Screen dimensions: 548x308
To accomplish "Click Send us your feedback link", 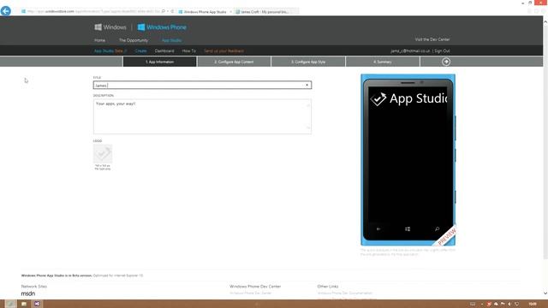I will pyautogui.click(x=223, y=51).
